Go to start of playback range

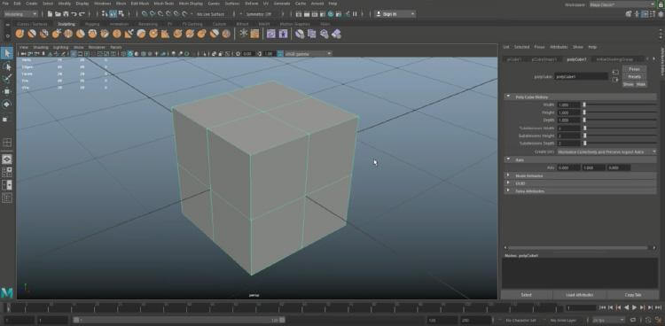(602, 307)
